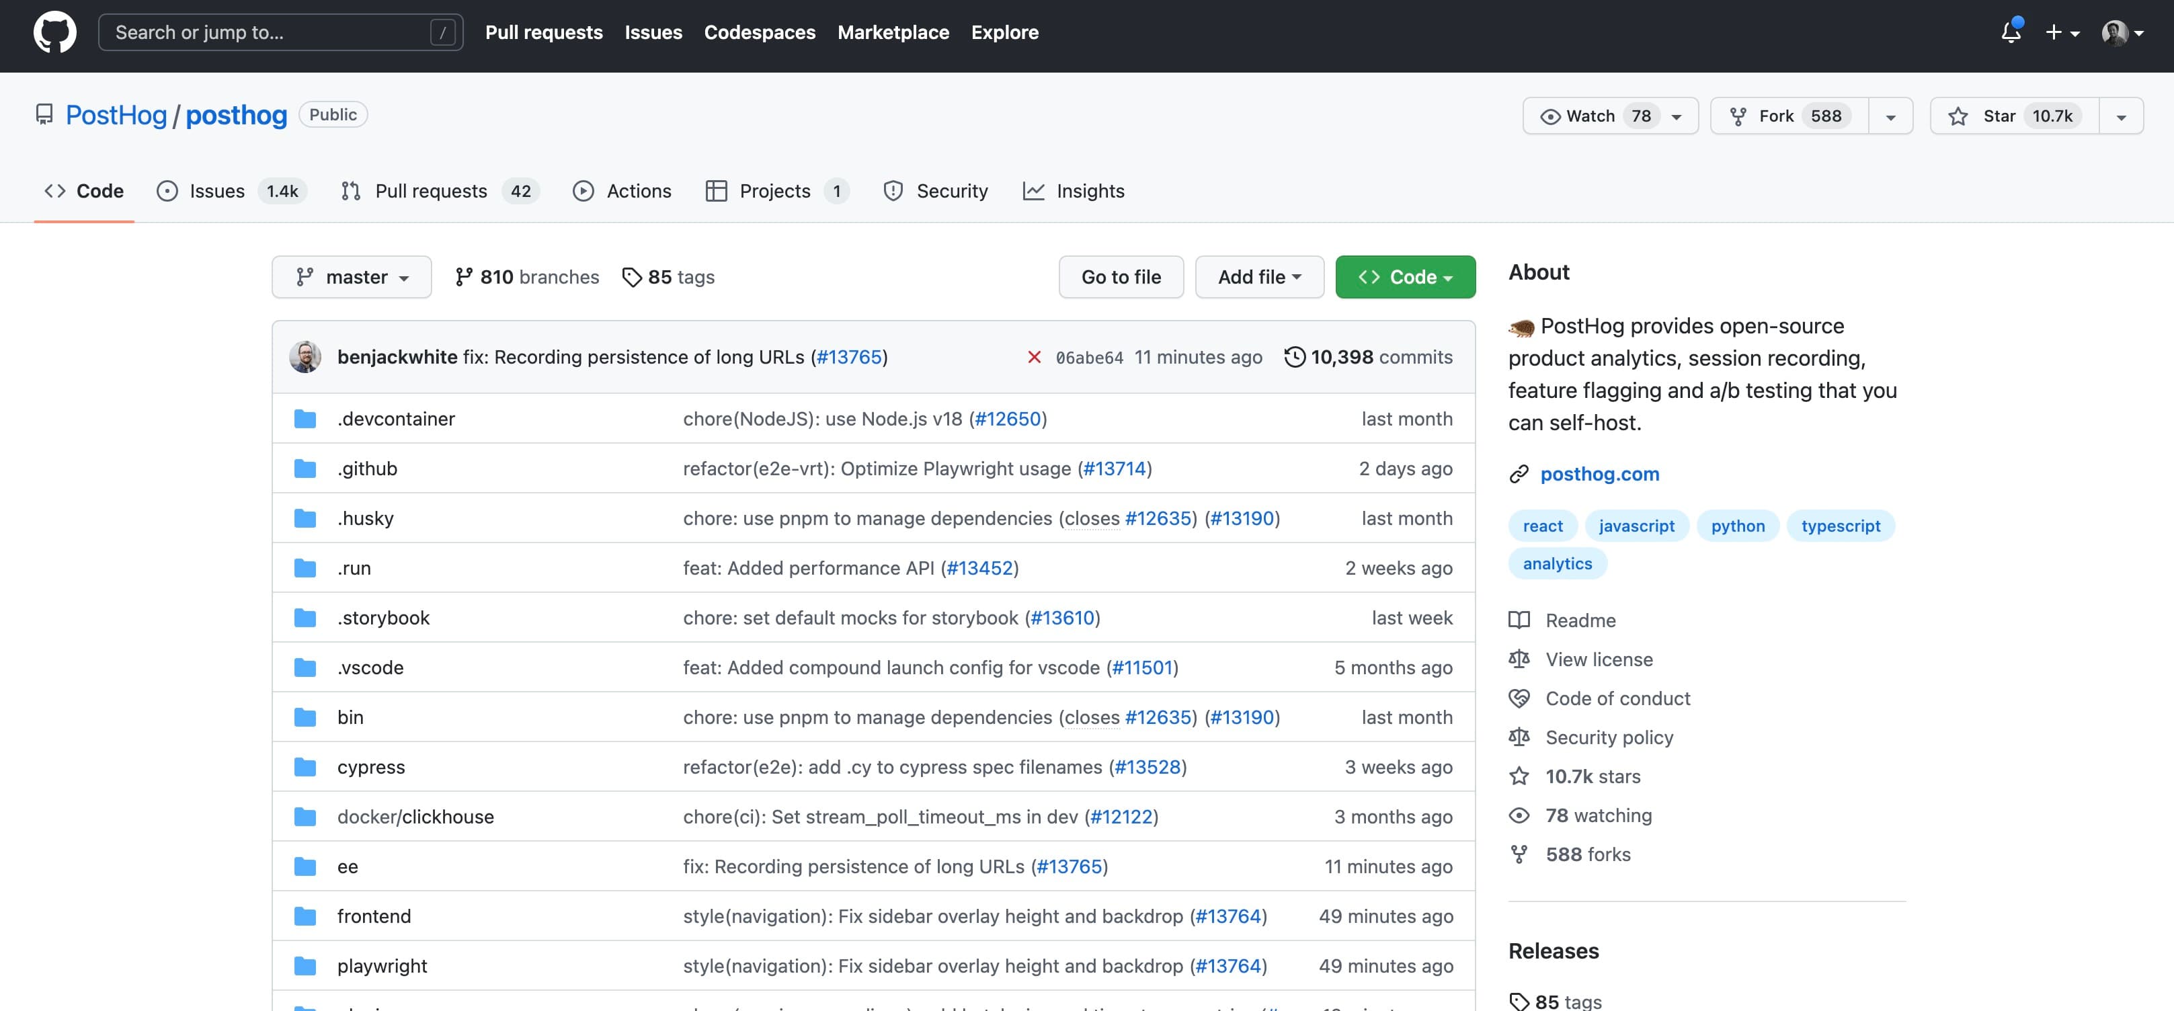Open Marketplace in top navigation
2174x1011 pixels.
[893, 32]
